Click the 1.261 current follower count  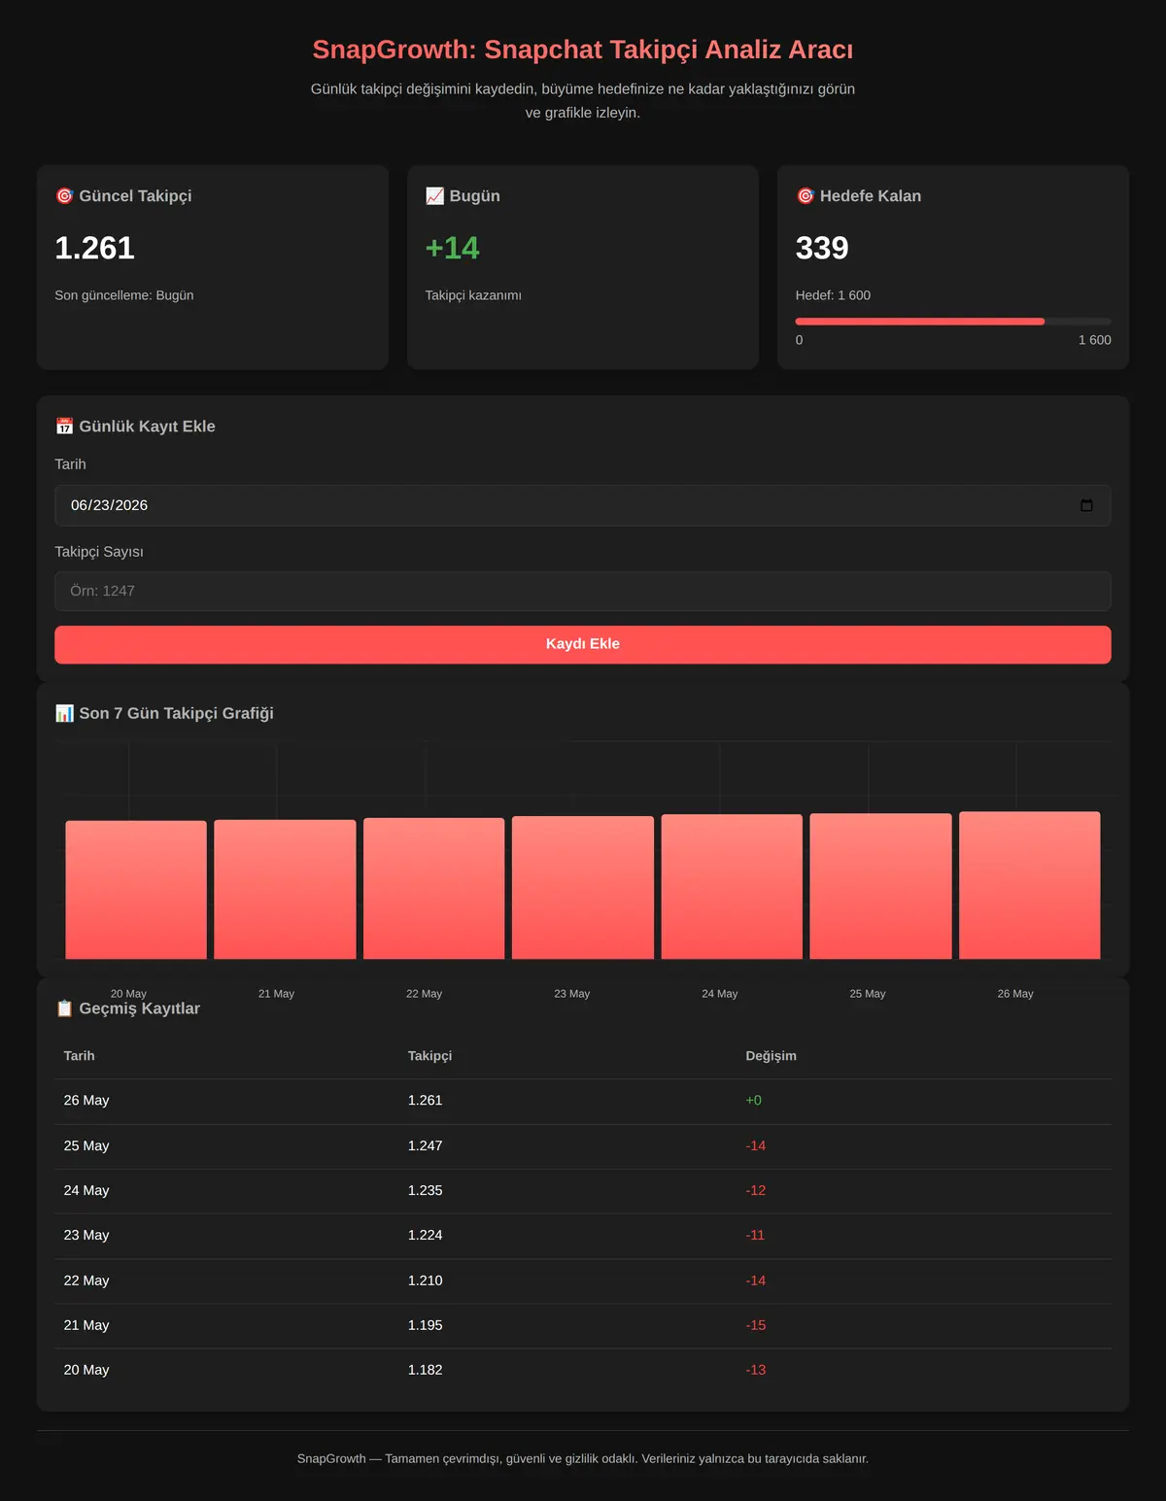94,249
